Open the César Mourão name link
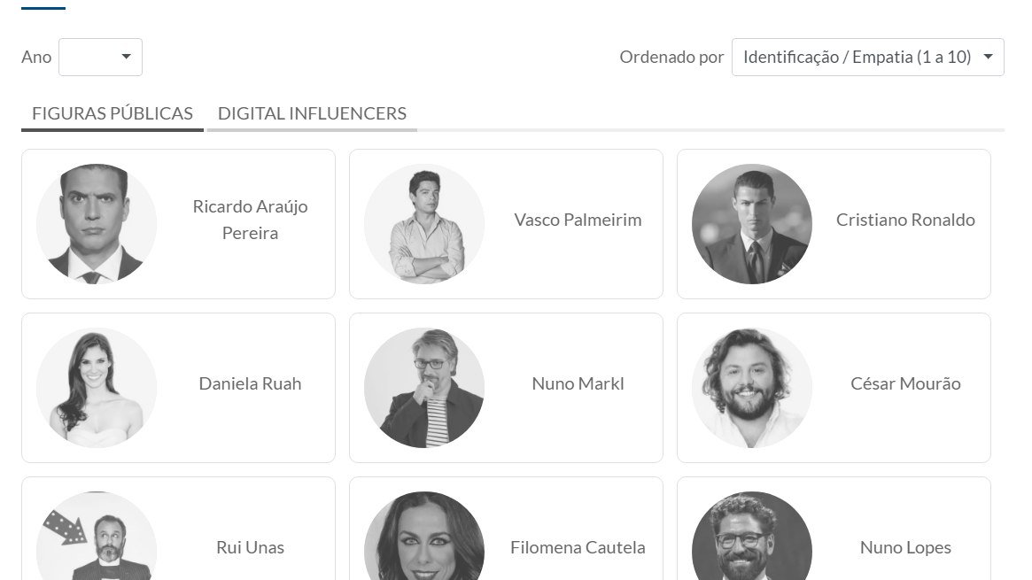 click(x=905, y=383)
